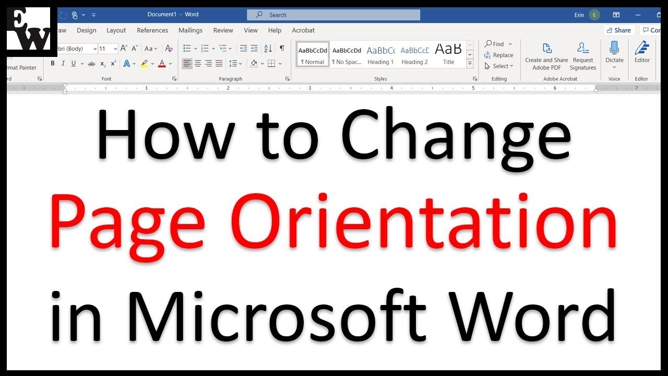Increase the font size

(124, 49)
